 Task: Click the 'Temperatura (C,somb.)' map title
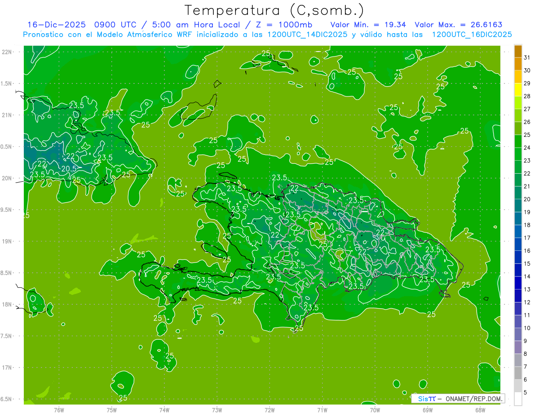[274, 10]
